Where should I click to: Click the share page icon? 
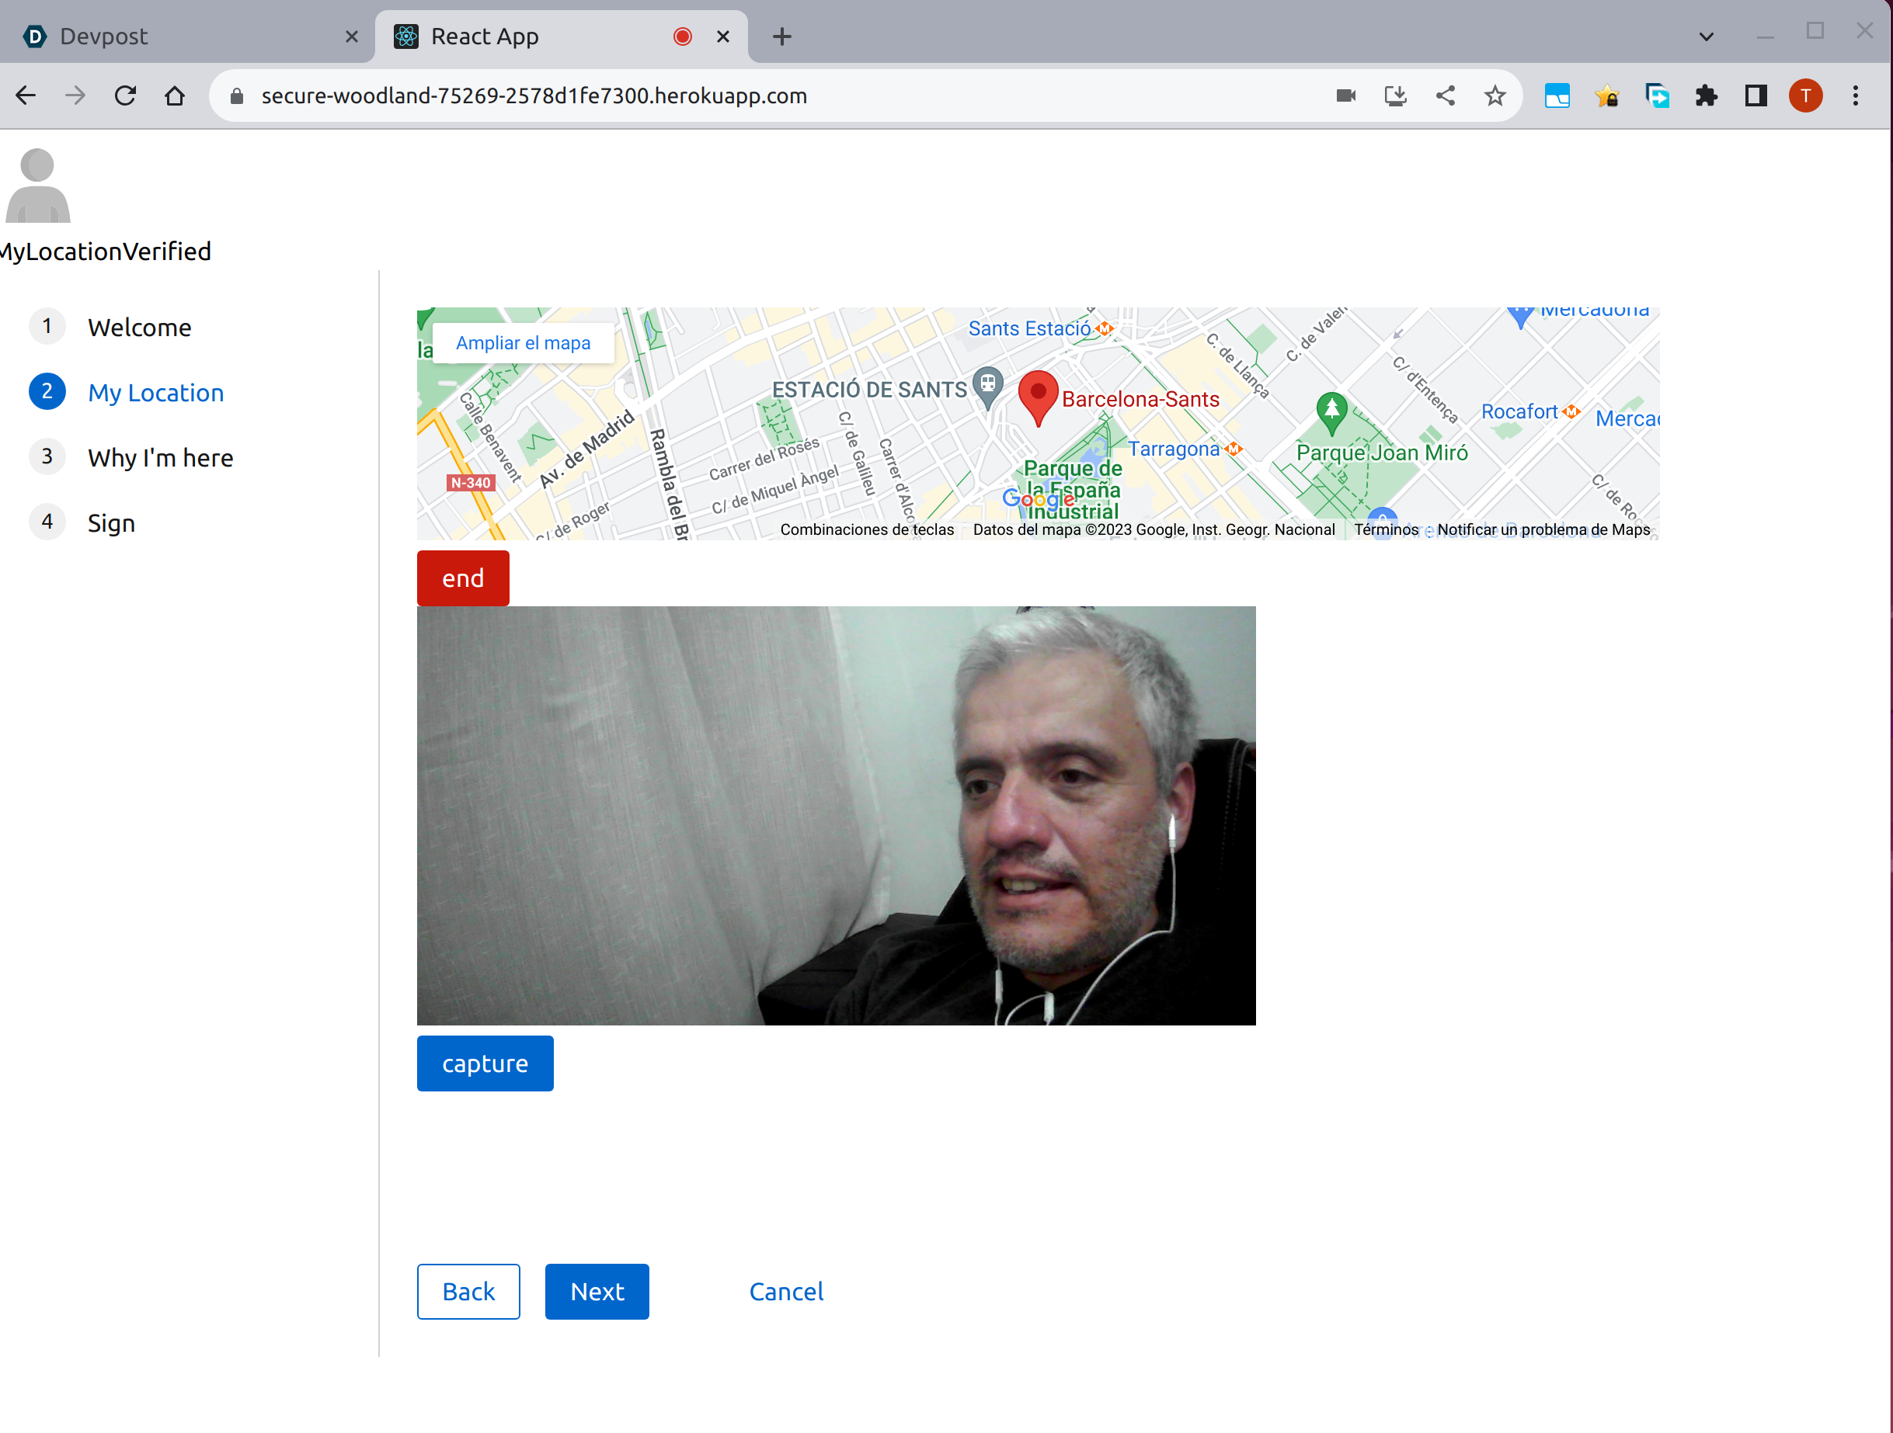1446,95
